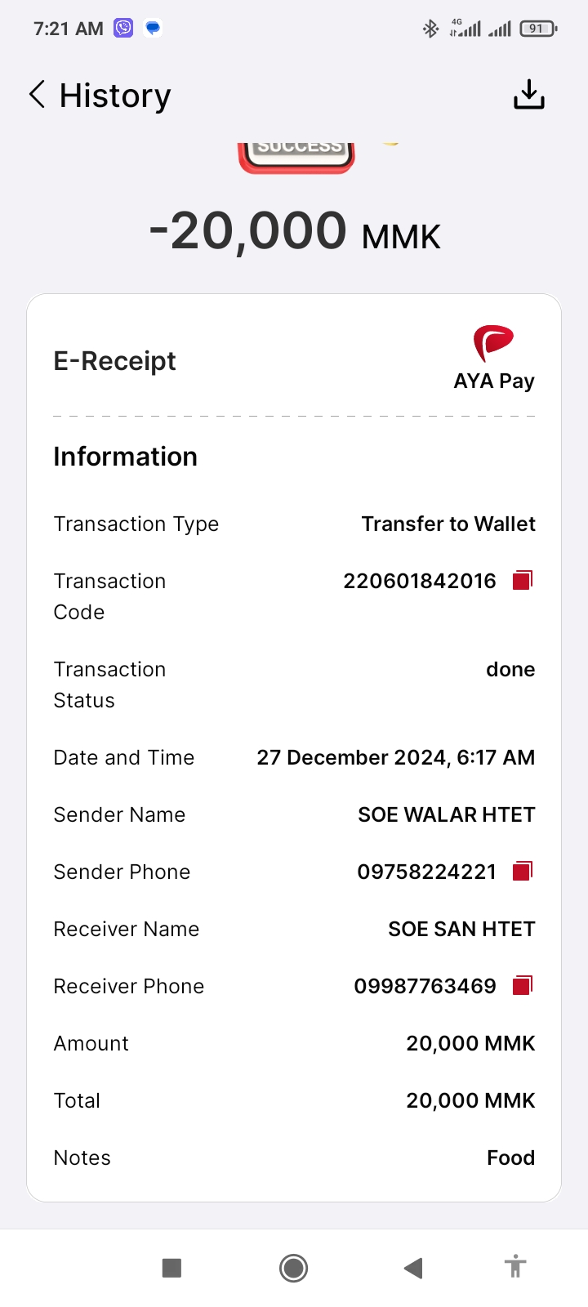Screen dimensions: 588x1307
Task: Go back using the History back arrow
Action: 38,95
